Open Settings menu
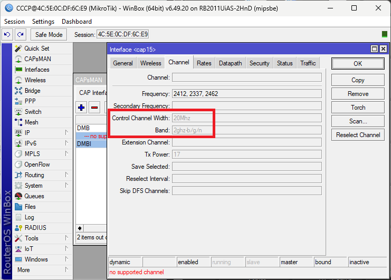The height and width of the screenshot is (280, 391). pyautogui.click(x=43, y=22)
